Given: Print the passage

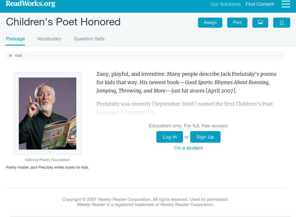Looking at the screenshot, I should point(237,22).
